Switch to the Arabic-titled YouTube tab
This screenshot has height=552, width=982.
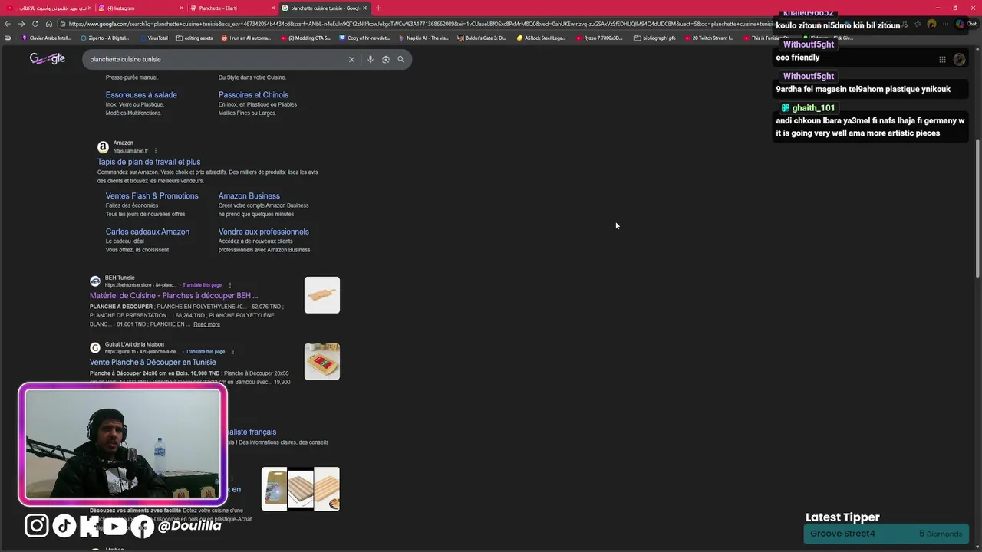[51, 8]
